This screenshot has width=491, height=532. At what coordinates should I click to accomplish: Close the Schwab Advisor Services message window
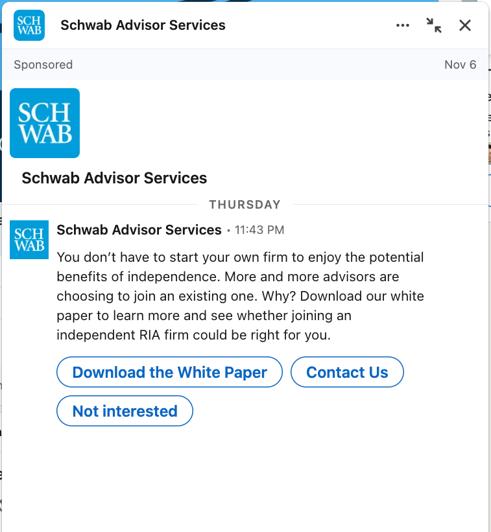pyautogui.click(x=465, y=25)
